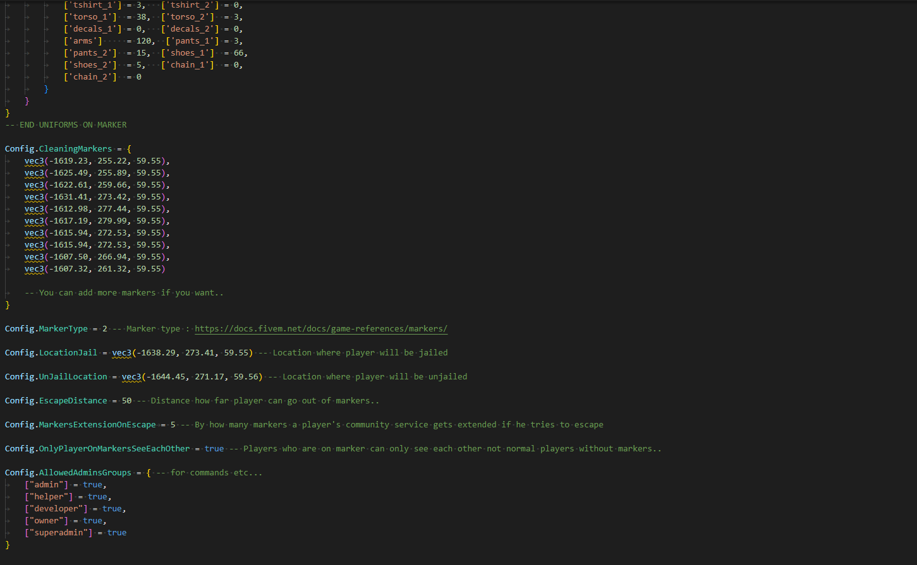Click the 'Location where player will be unjailed' comment

pyautogui.click(x=368, y=377)
